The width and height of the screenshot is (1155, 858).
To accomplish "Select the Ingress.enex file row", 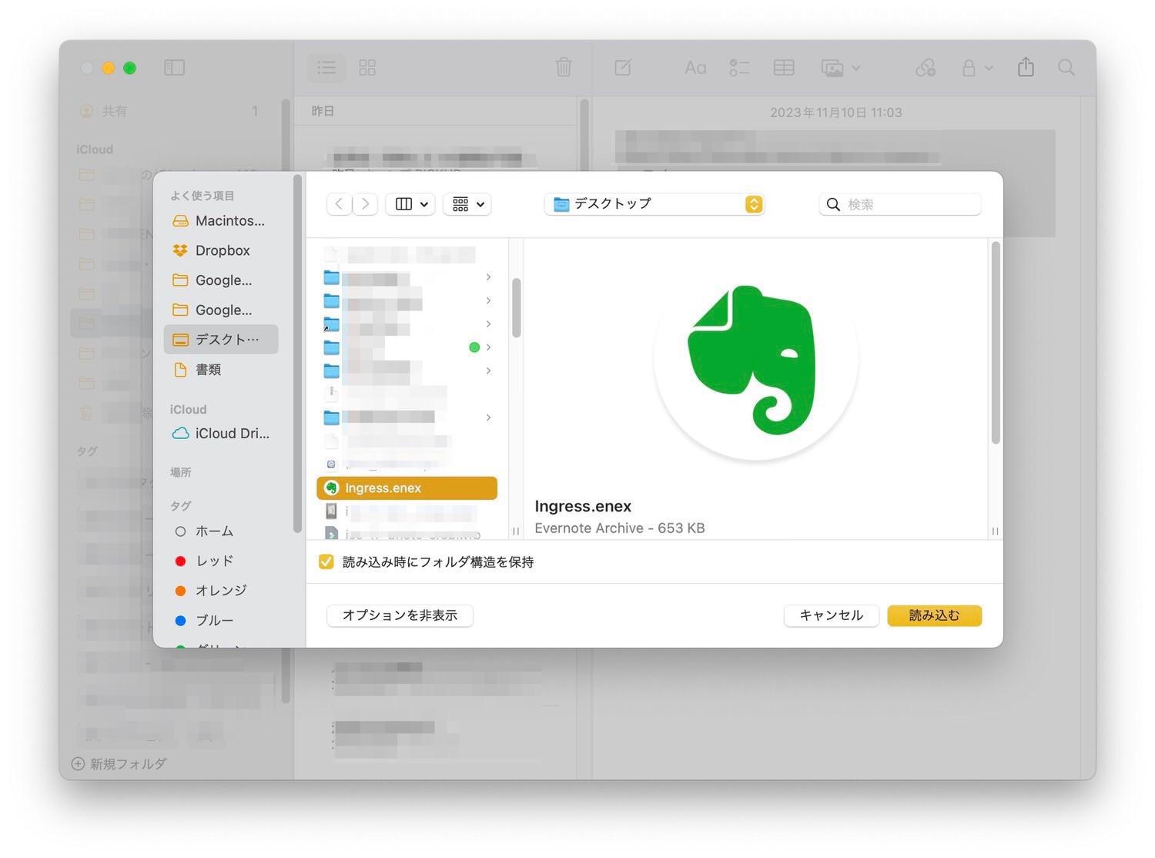I will coord(407,488).
